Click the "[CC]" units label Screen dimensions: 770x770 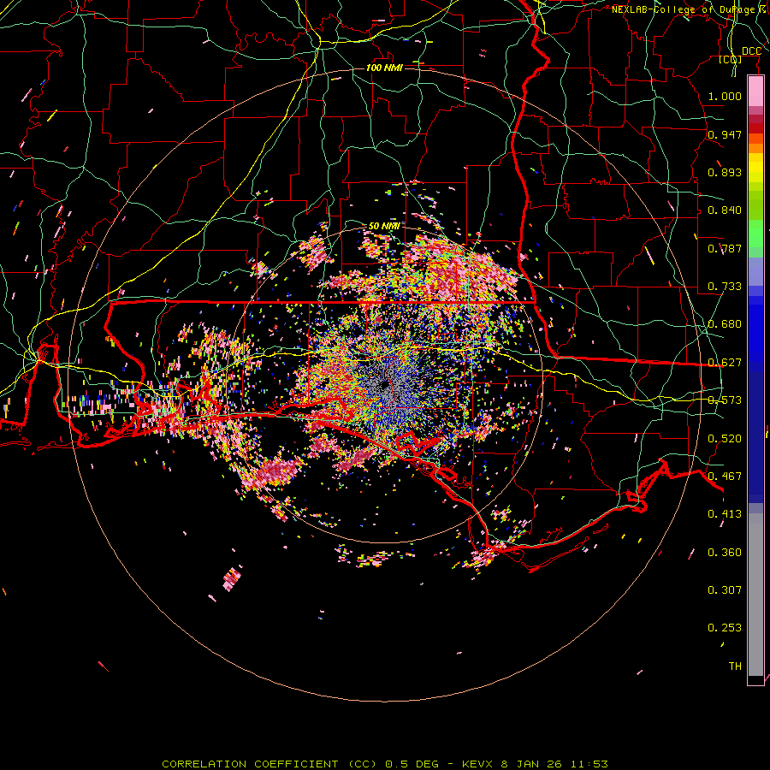point(731,59)
